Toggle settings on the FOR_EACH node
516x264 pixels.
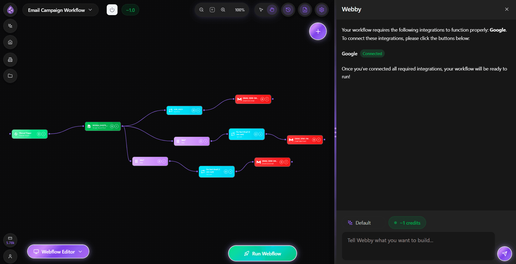pos(193,110)
